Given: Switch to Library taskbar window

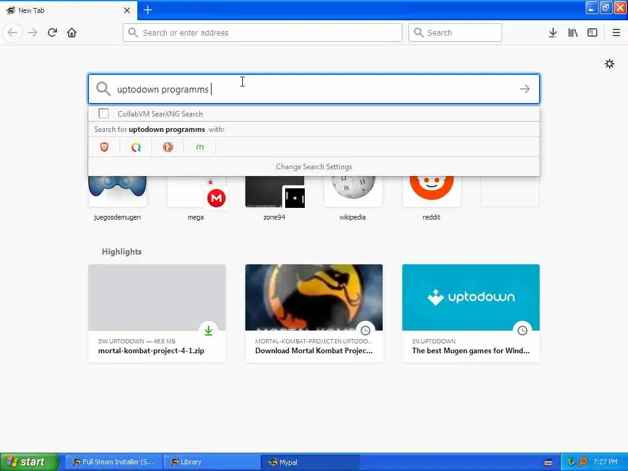Looking at the screenshot, I should pos(212,462).
